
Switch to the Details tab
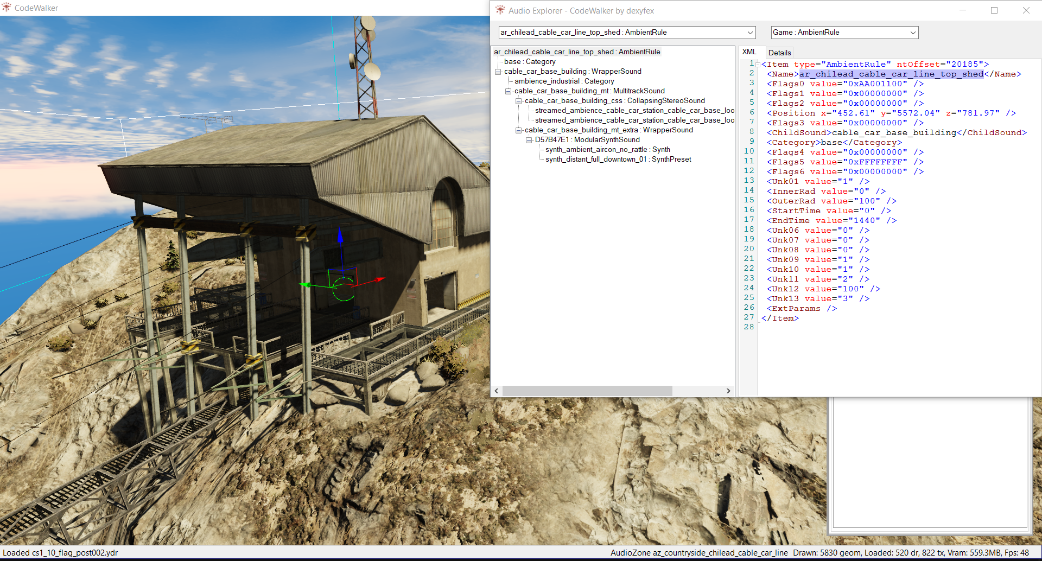point(779,53)
